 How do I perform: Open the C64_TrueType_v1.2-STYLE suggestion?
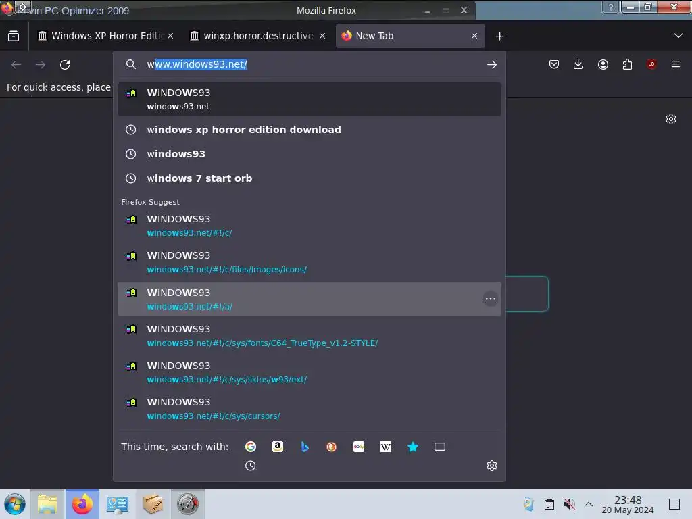(x=309, y=336)
